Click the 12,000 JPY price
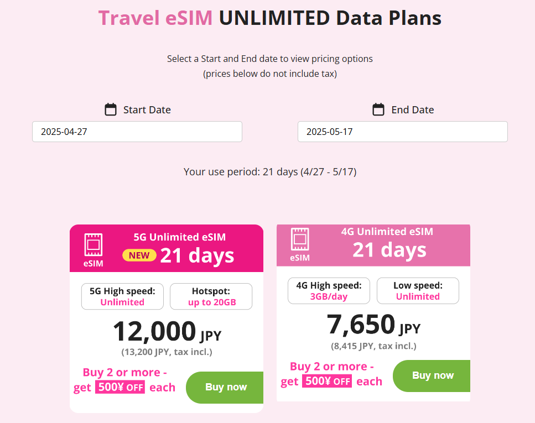This screenshot has height=423, width=535. tap(167, 332)
